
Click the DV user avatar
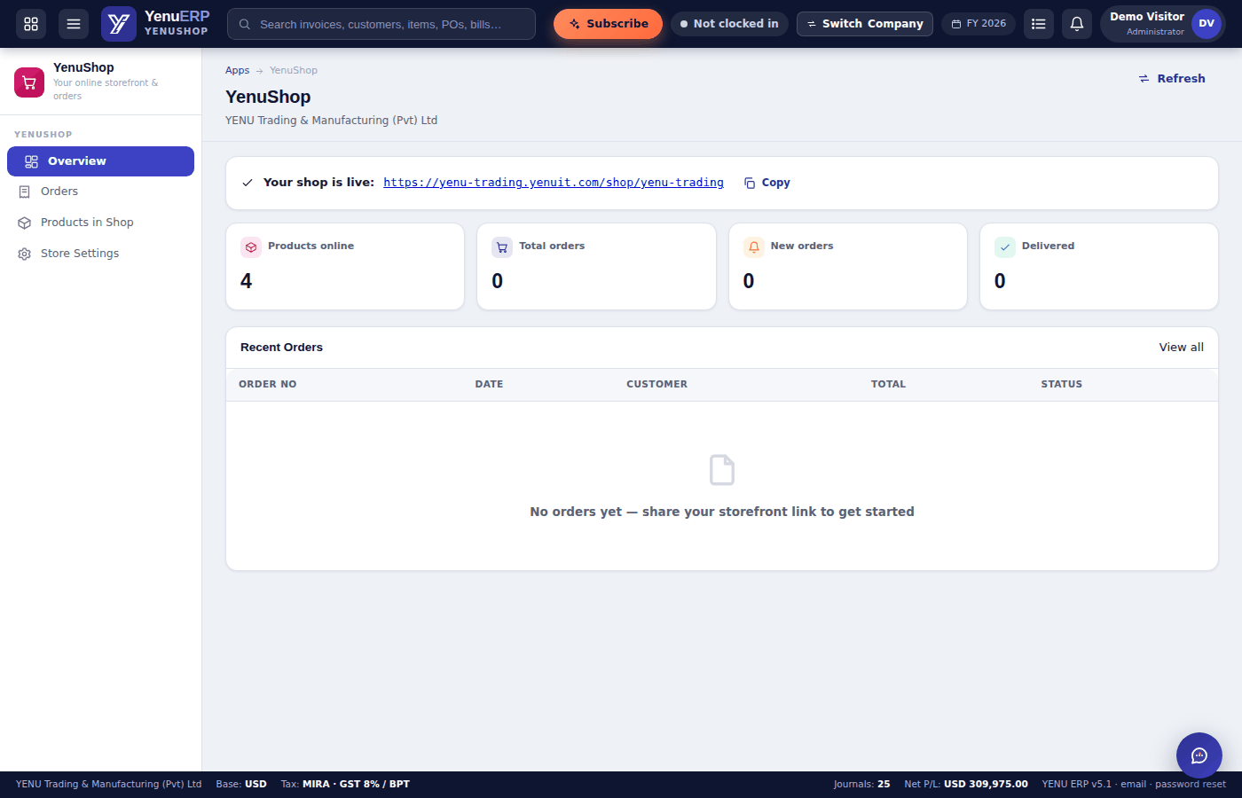click(x=1207, y=24)
